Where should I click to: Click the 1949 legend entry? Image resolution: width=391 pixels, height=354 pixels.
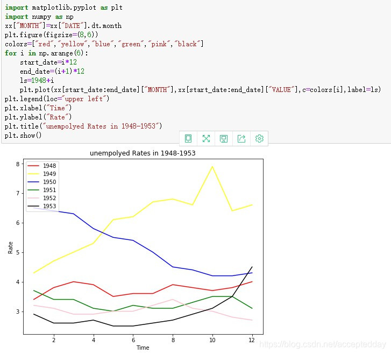coord(41,174)
